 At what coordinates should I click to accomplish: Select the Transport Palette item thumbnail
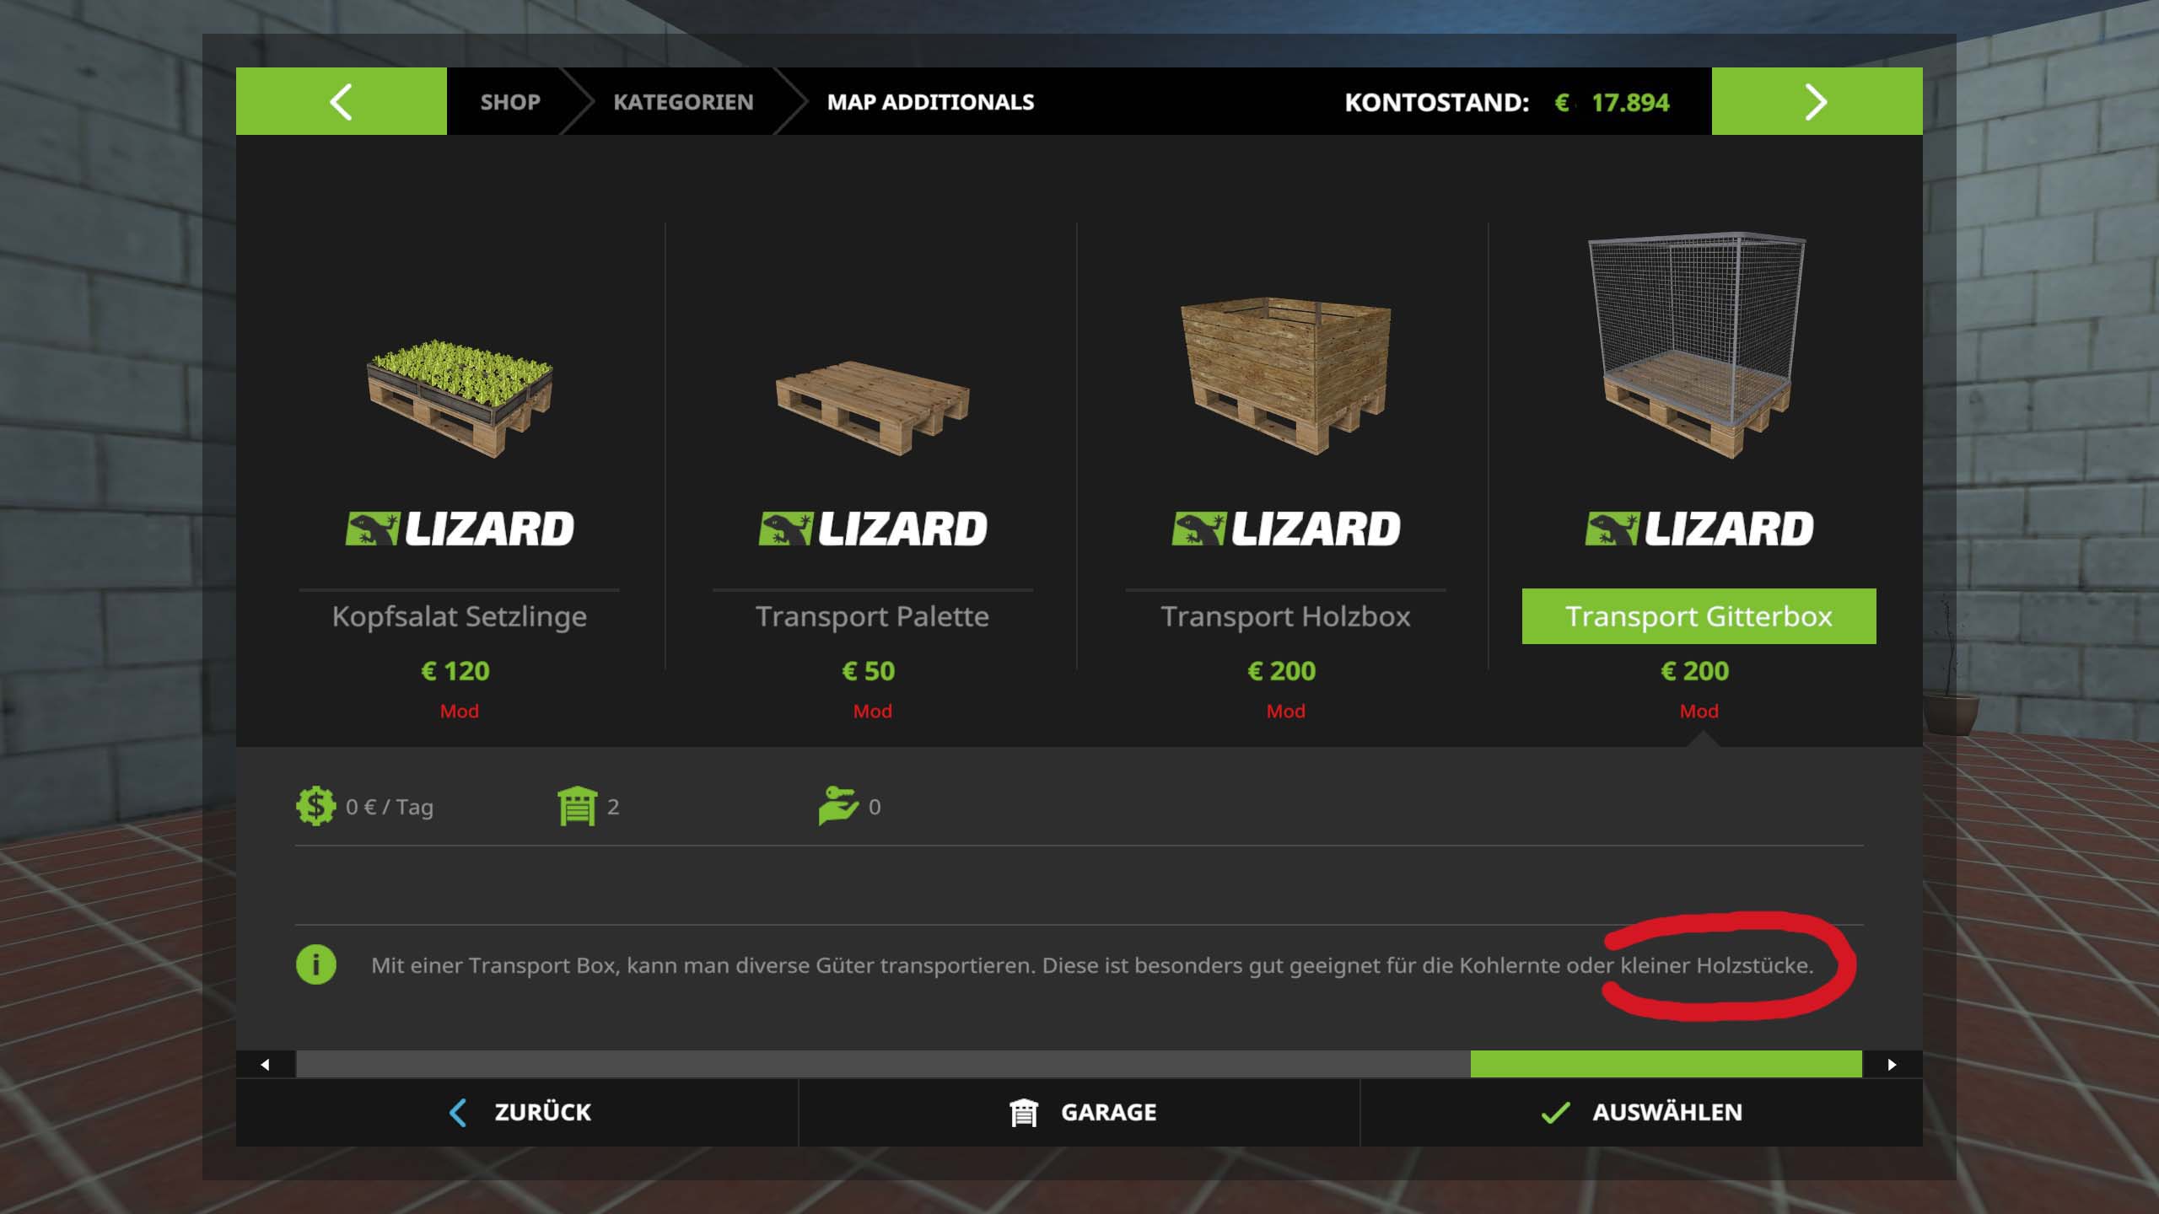coord(873,408)
